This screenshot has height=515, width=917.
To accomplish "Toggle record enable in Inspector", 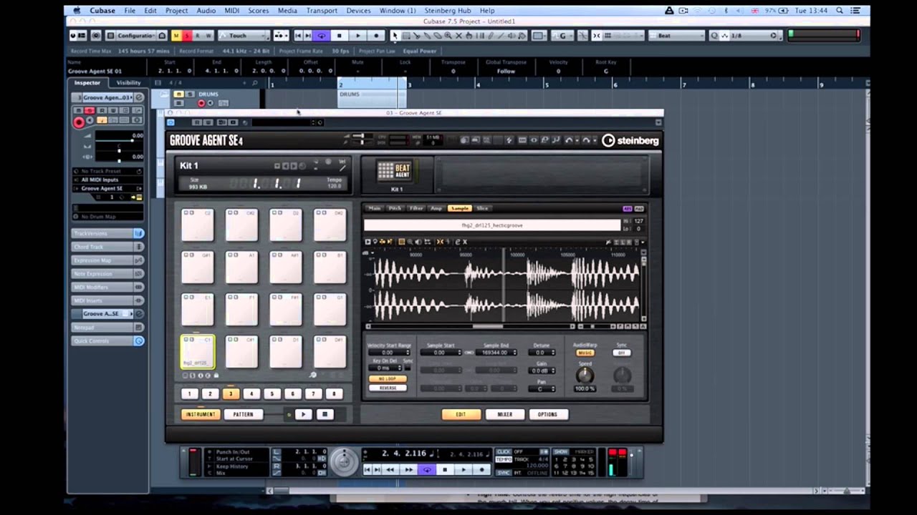I will [x=79, y=122].
